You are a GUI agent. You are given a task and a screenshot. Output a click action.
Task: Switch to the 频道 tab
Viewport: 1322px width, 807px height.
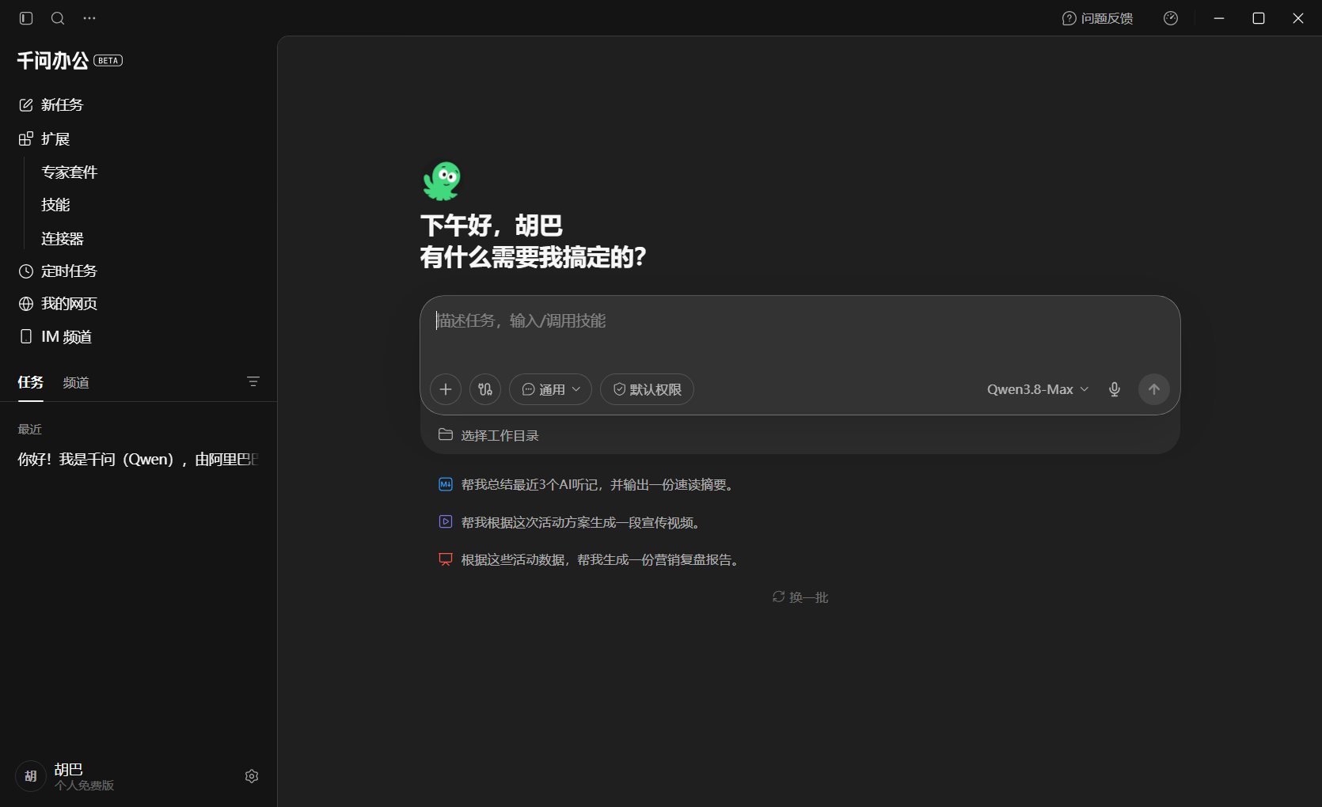(x=76, y=383)
